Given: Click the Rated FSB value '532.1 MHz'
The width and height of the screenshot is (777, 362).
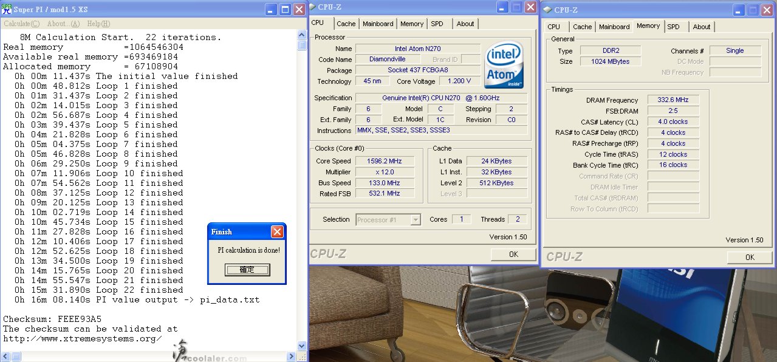Looking at the screenshot, I should [x=385, y=194].
